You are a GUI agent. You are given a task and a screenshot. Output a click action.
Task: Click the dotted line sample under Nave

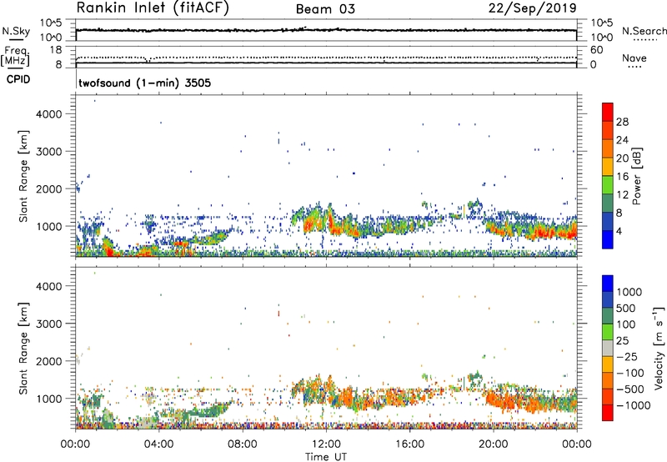pyautogui.click(x=634, y=68)
